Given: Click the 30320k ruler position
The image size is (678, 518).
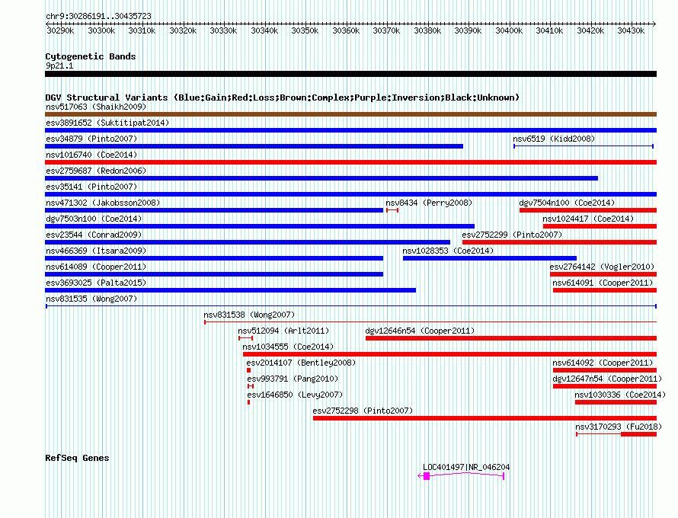Looking at the screenshot, I should pyautogui.click(x=183, y=30).
